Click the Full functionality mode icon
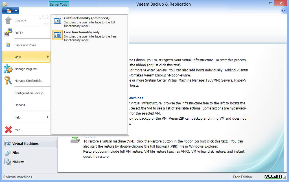Image resolution: width=289 pixels, height=182 pixels. pos(58,21)
